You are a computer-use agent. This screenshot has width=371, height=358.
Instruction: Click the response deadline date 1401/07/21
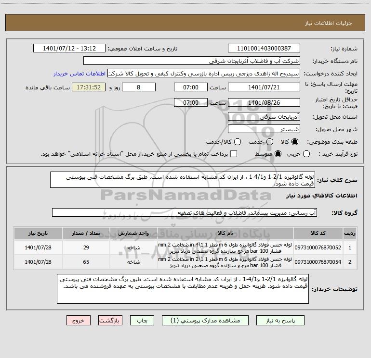(264, 87)
